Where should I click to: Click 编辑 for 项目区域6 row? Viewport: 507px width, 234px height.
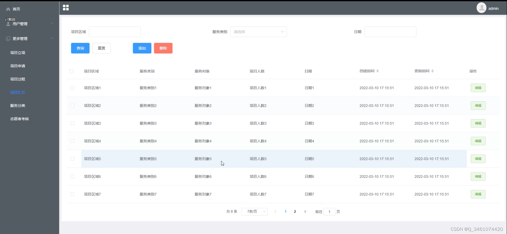click(x=478, y=177)
